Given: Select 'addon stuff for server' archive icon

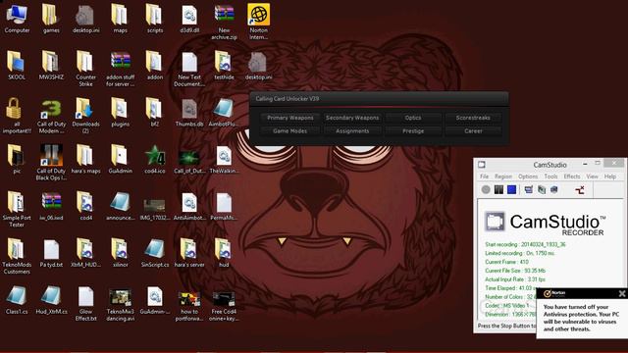Looking at the screenshot, I should (x=120, y=69).
